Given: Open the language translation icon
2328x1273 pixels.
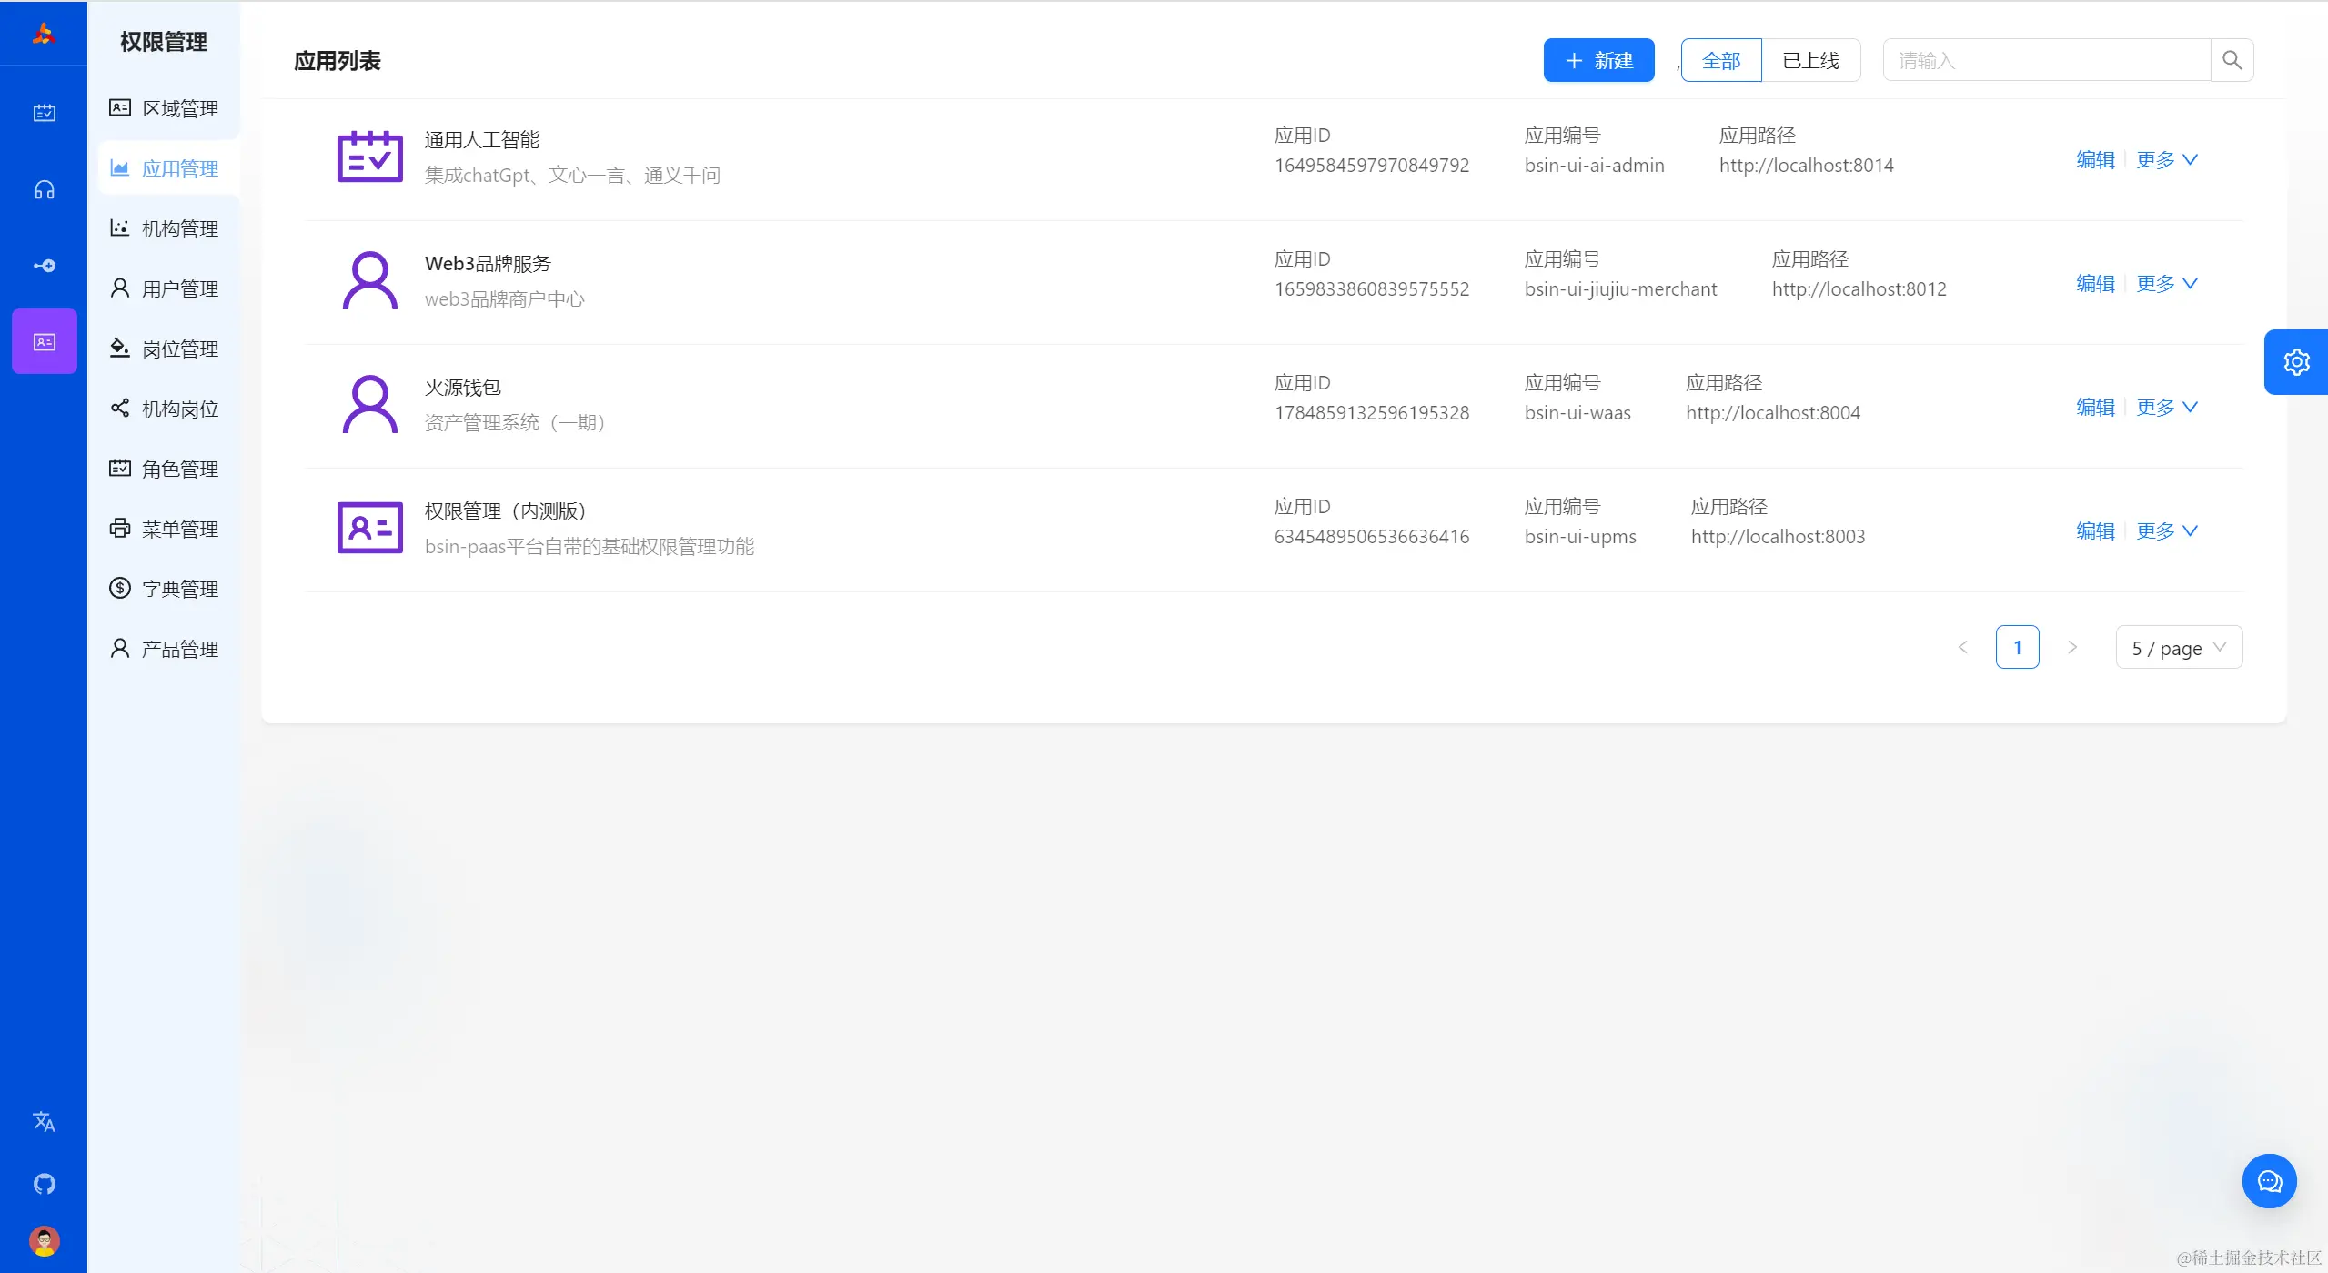Looking at the screenshot, I should click(44, 1121).
